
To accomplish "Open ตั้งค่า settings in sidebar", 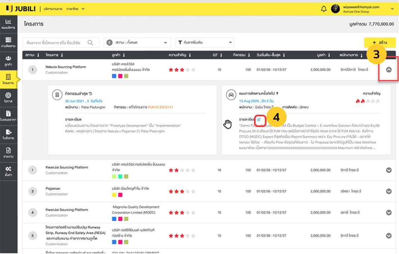I will click(x=8, y=171).
